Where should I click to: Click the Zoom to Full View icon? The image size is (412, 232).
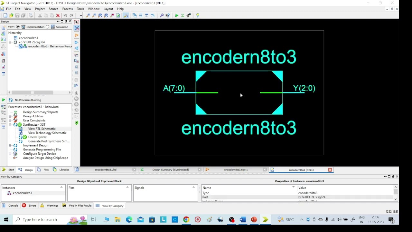click(x=100, y=15)
